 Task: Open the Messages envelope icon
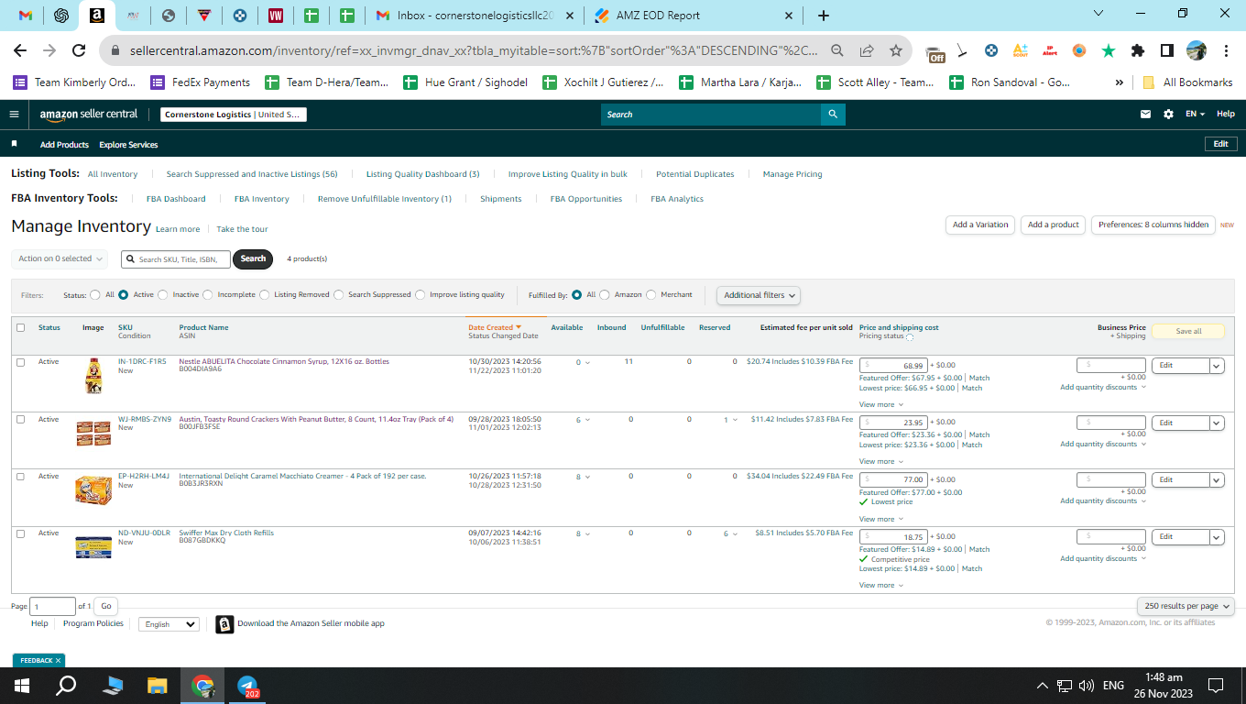1145,115
